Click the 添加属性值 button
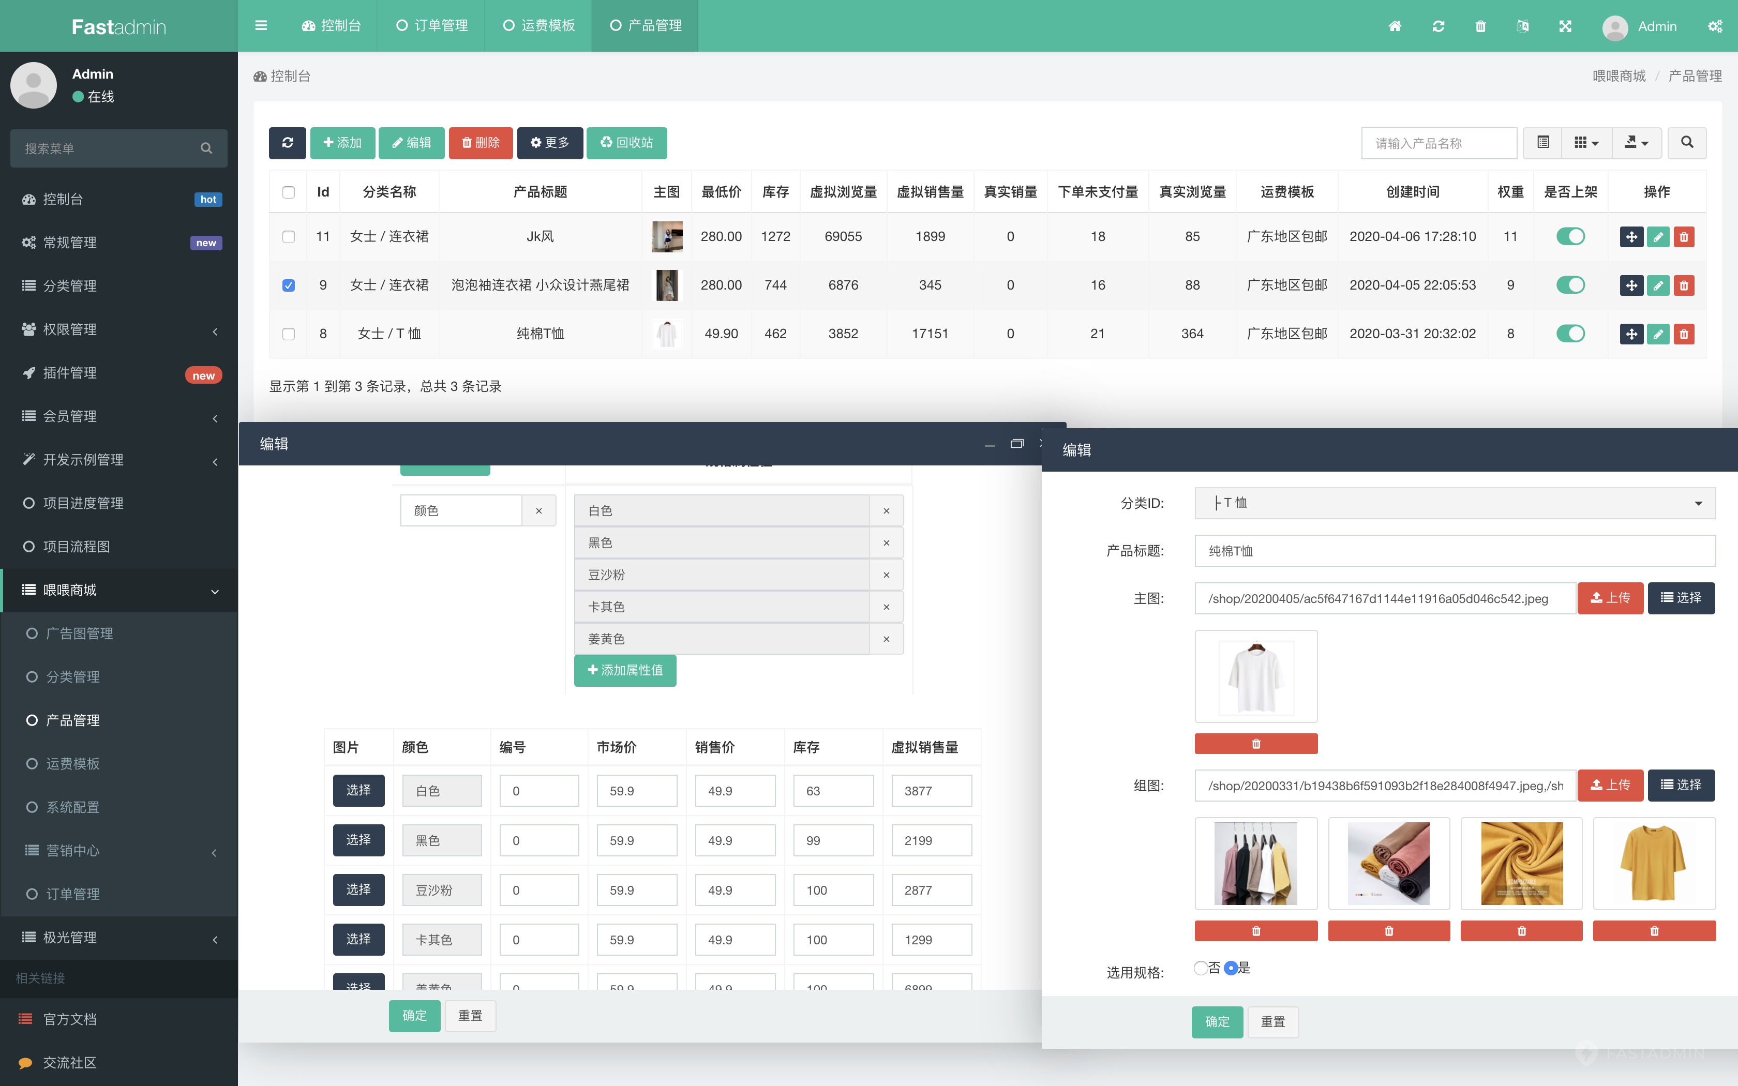 (625, 670)
